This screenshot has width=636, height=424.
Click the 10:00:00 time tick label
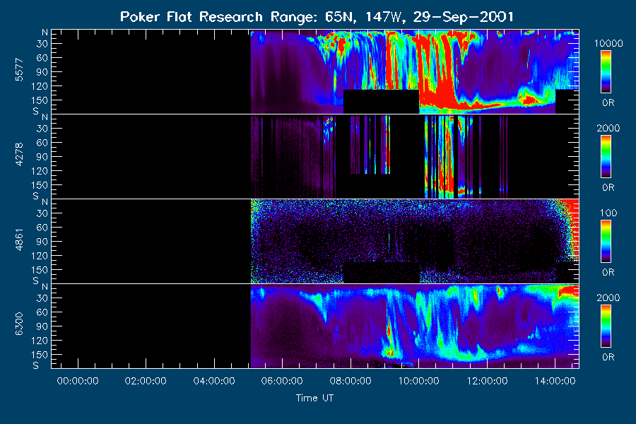[x=418, y=381]
